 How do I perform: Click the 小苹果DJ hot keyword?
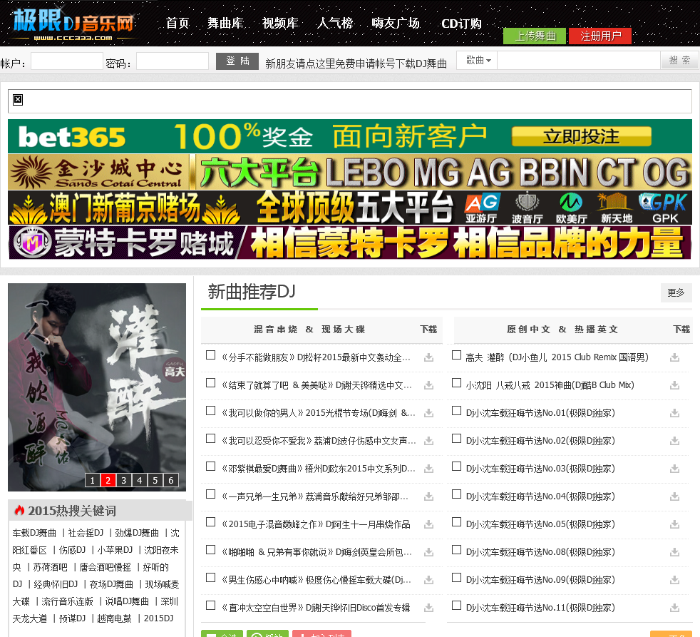(115, 550)
